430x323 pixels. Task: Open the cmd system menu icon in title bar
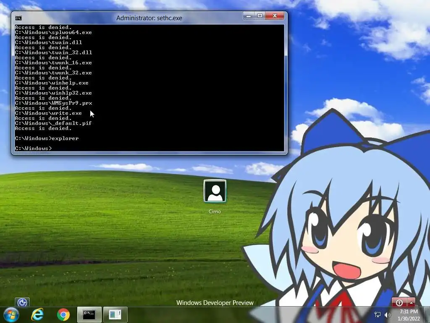(x=18, y=18)
